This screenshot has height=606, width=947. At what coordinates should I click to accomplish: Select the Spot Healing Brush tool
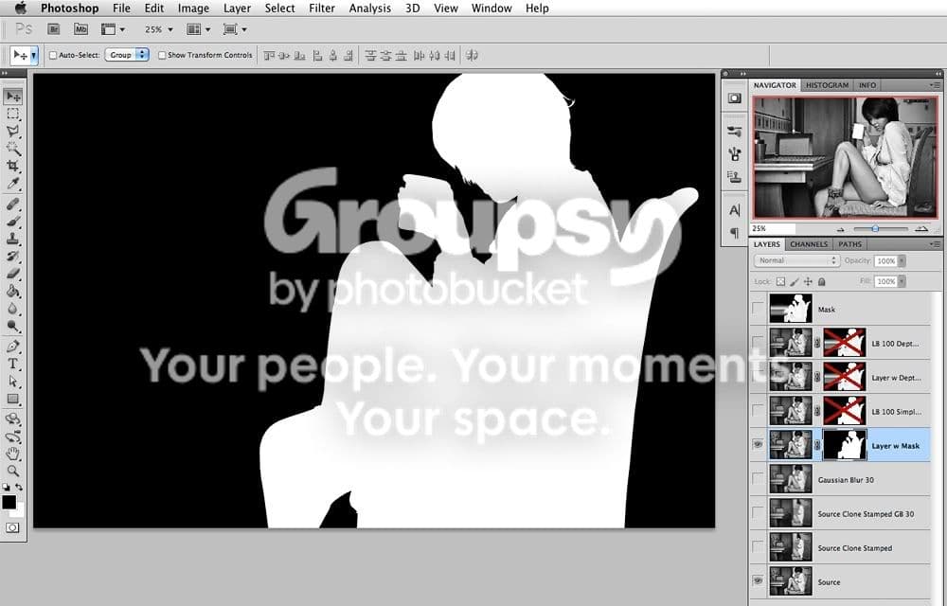pyautogui.click(x=13, y=204)
